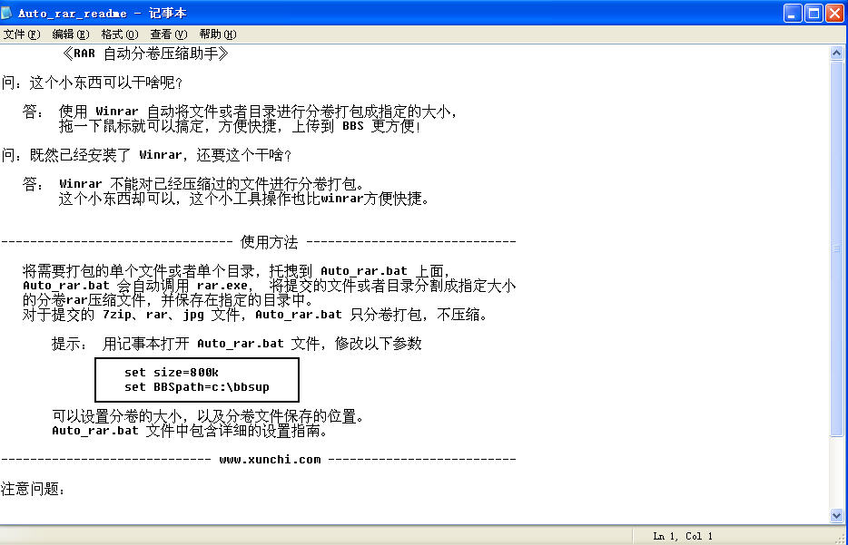The width and height of the screenshot is (848, 545).
Task: Place cursor in 《RAR 自动分卷压缩助手》 heading
Action: pyautogui.click(x=145, y=54)
